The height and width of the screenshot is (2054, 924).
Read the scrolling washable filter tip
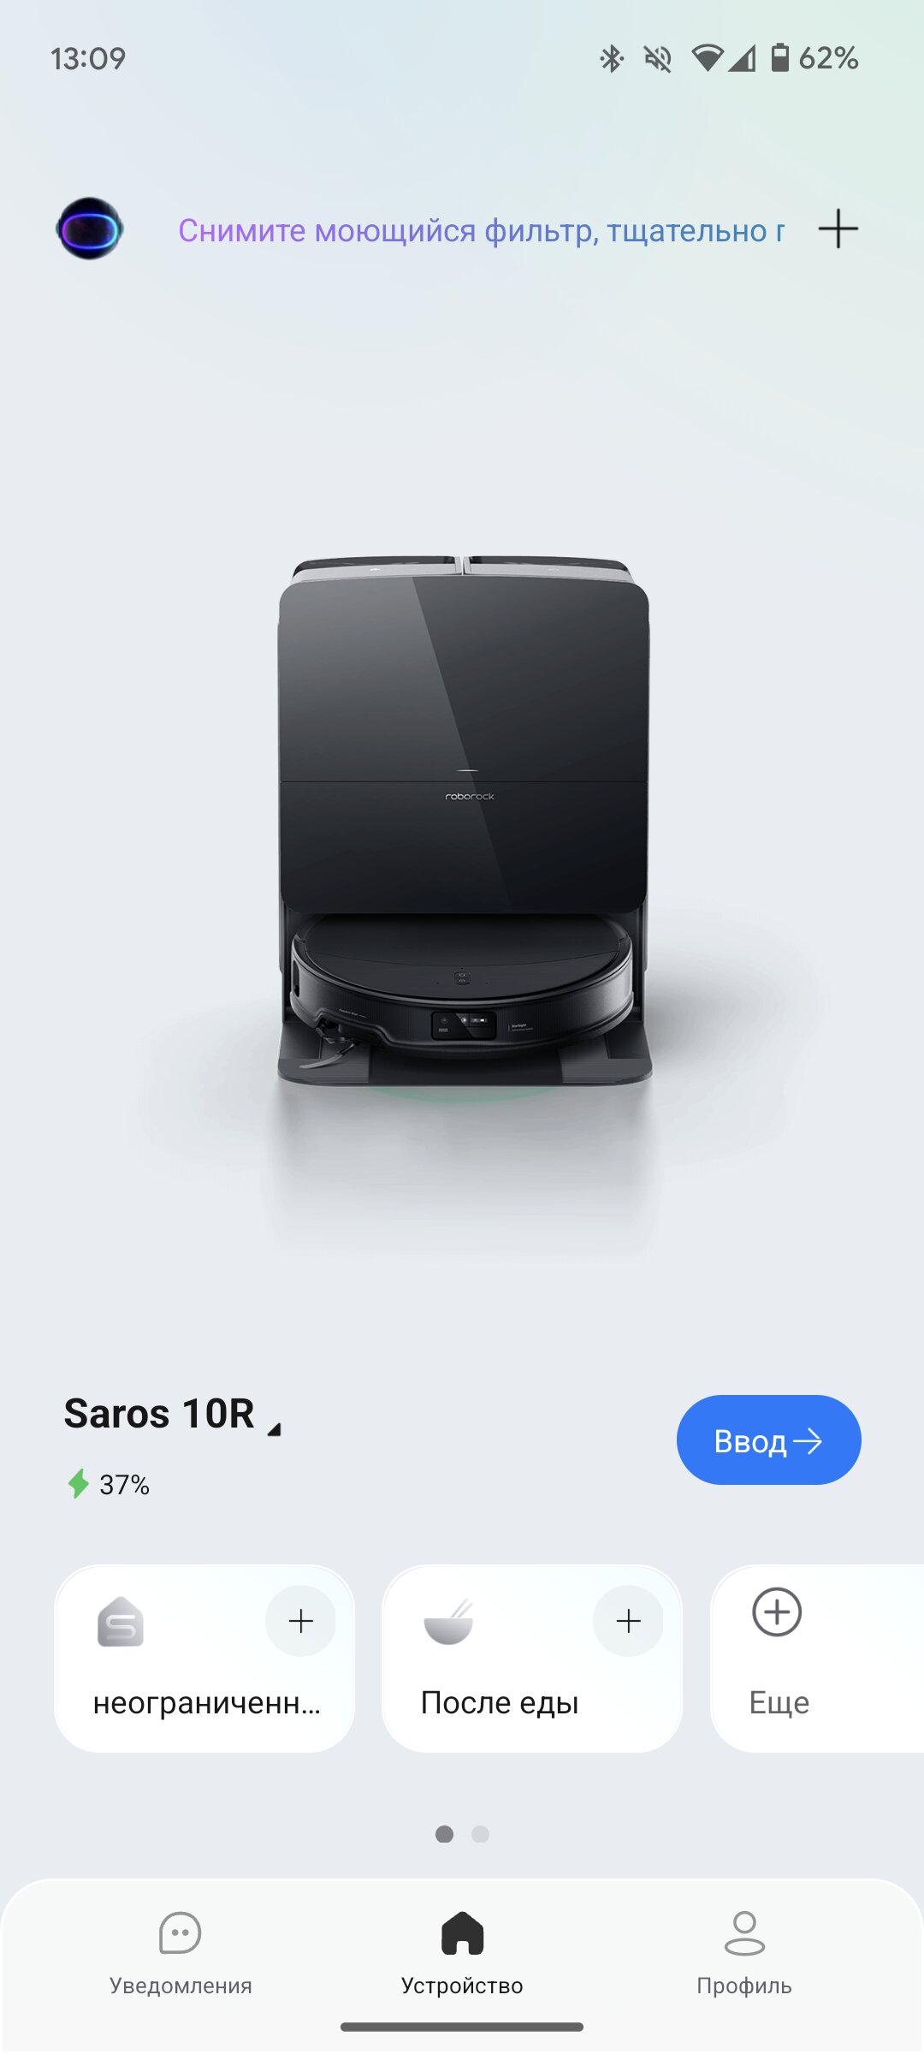pyautogui.click(x=481, y=230)
